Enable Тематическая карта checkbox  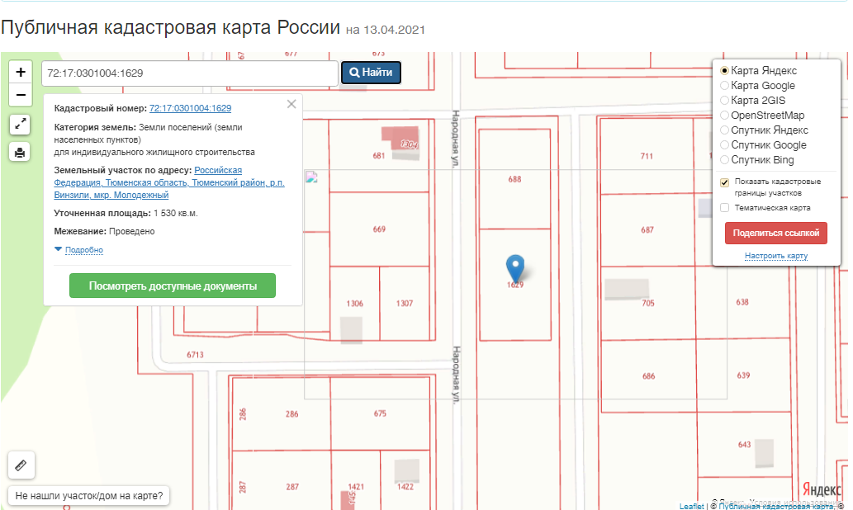point(725,208)
